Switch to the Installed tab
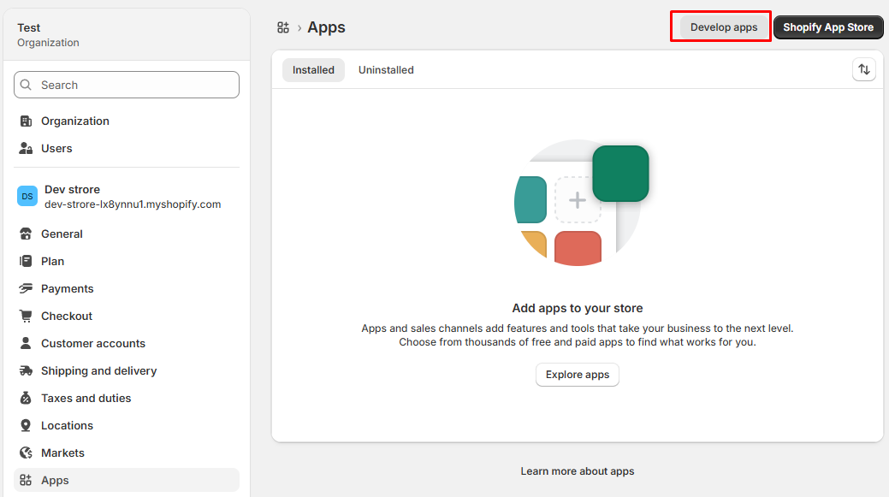Image resolution: width=889 pixels, height=497 pixels. (313, 70)
